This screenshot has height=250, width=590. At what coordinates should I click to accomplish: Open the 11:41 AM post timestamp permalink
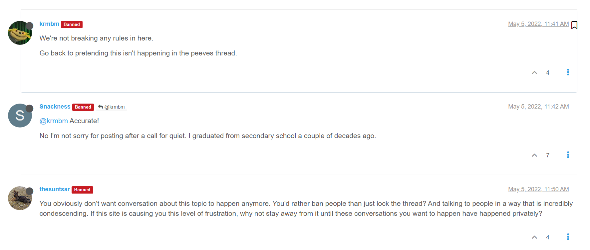click(x=538, y=24)
